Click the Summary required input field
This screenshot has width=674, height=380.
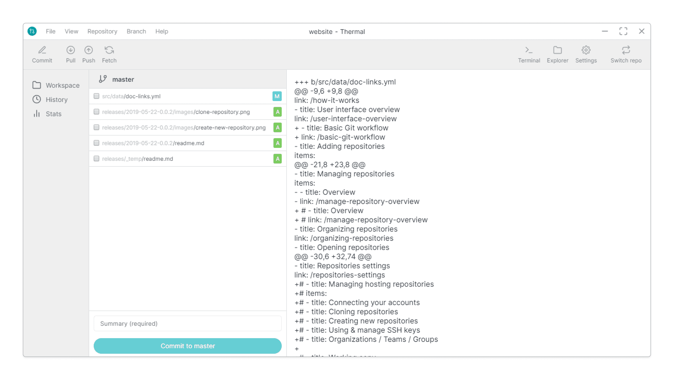click(x=188, y=323)
